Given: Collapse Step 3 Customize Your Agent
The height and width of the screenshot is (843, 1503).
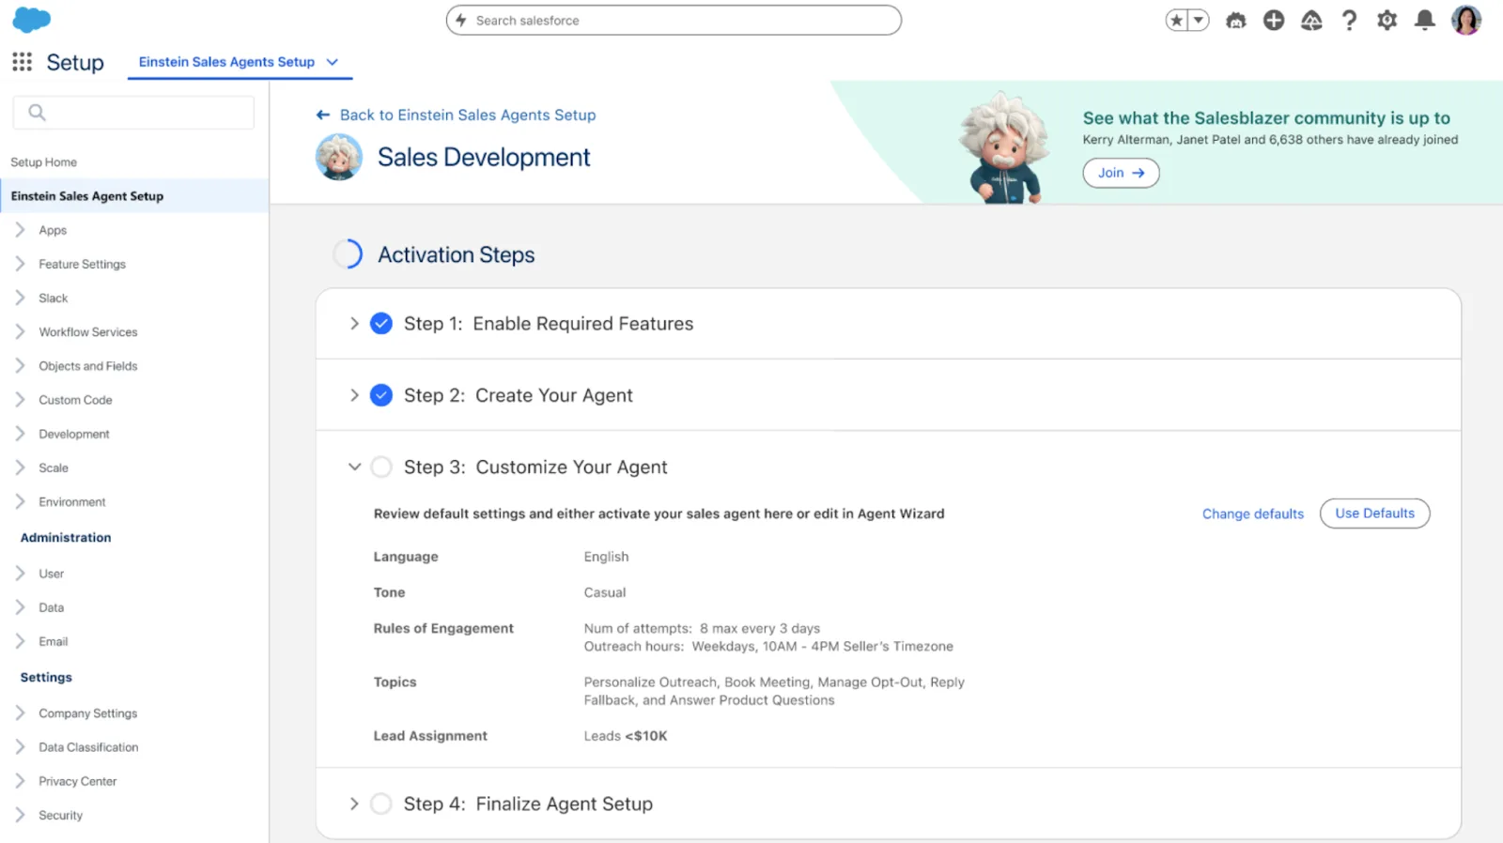Looking at the screenshot, I should click(354, 467).
